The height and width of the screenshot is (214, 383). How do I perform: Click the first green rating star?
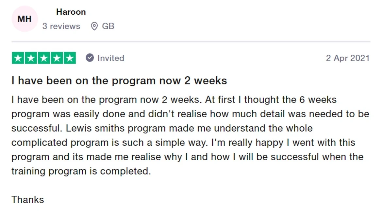pos(18,58)
